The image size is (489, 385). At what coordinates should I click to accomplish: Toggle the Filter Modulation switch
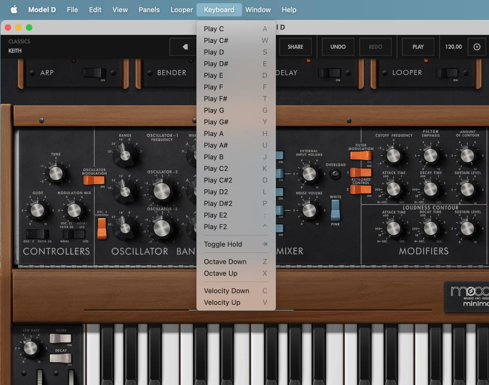click(x=361, y=155)
